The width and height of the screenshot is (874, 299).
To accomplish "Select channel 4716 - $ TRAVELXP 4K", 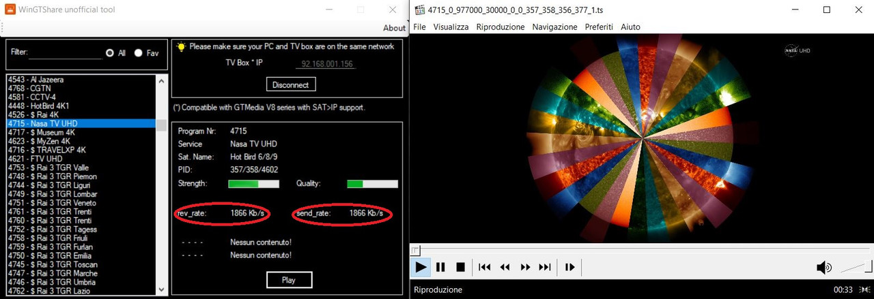I will (x=81, y=150).
